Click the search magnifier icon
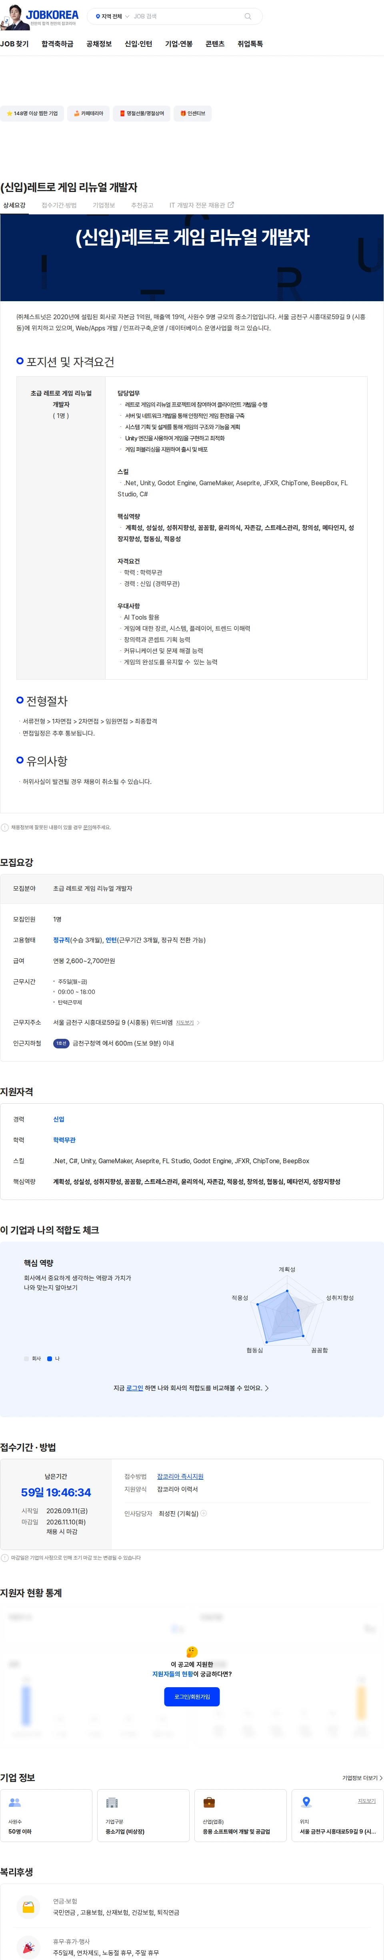 click(247, 16)
